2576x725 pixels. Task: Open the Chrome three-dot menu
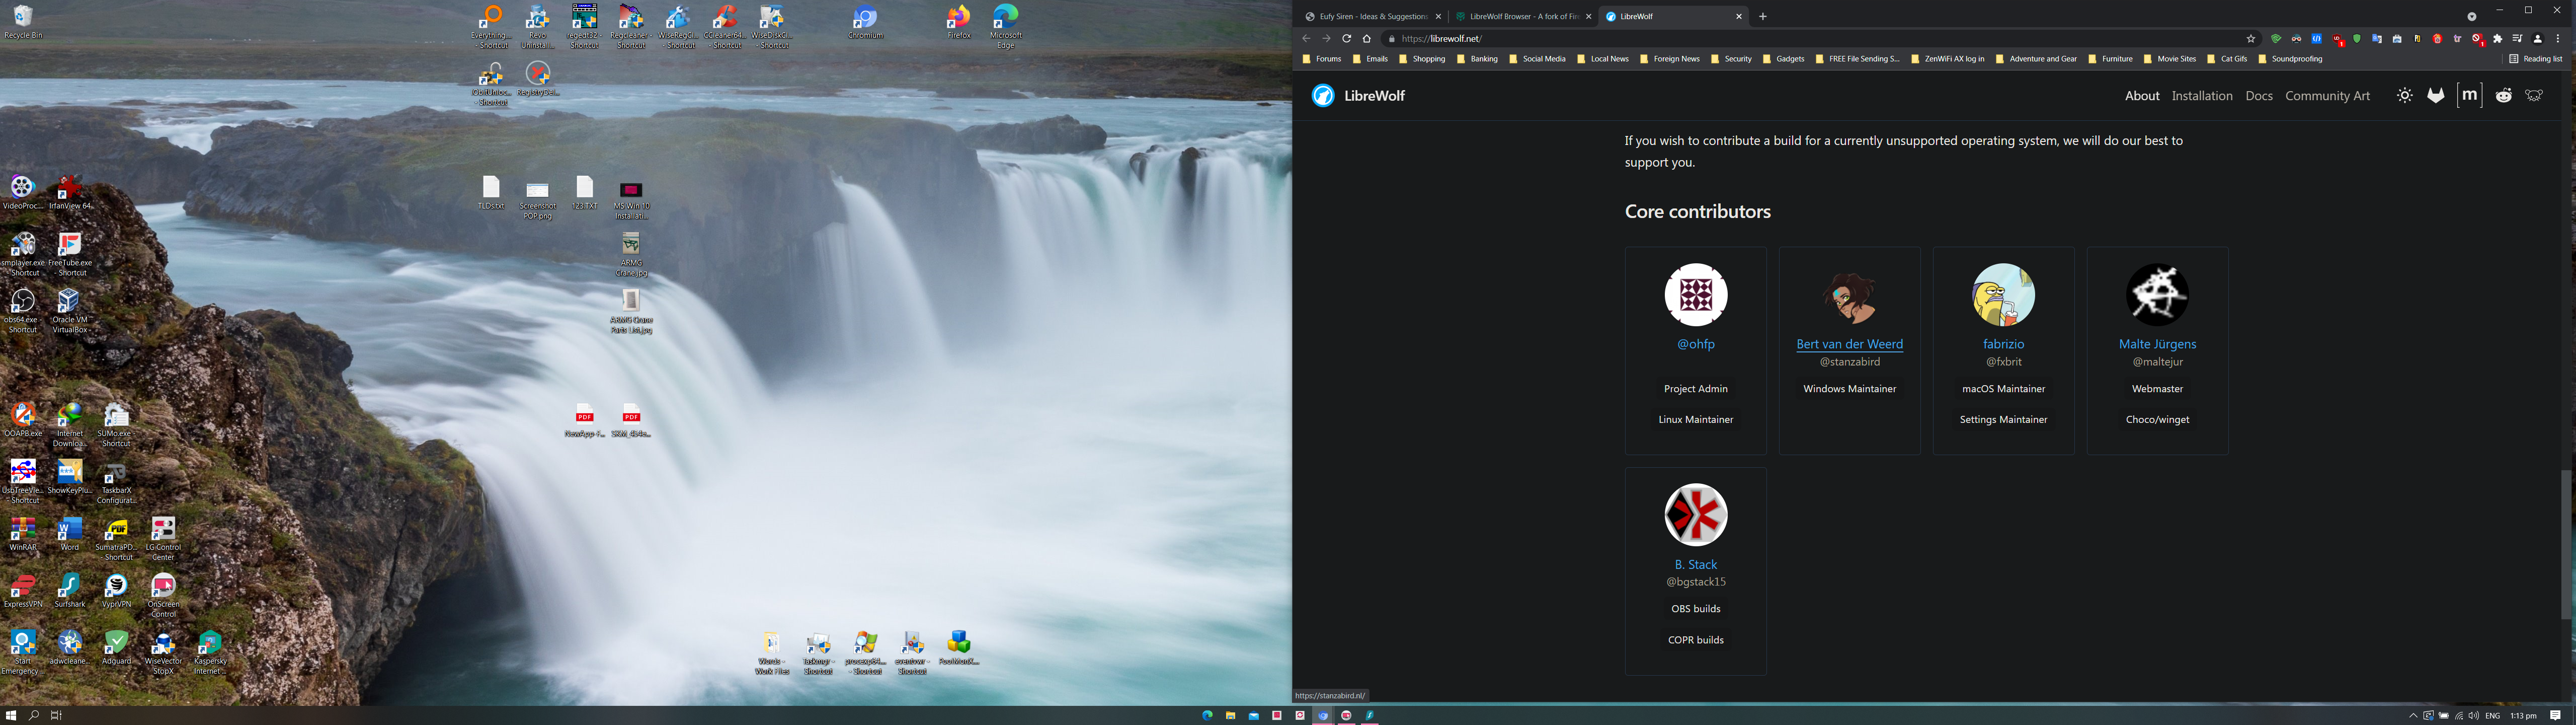pyautogui.click(x=2558, y=39)
